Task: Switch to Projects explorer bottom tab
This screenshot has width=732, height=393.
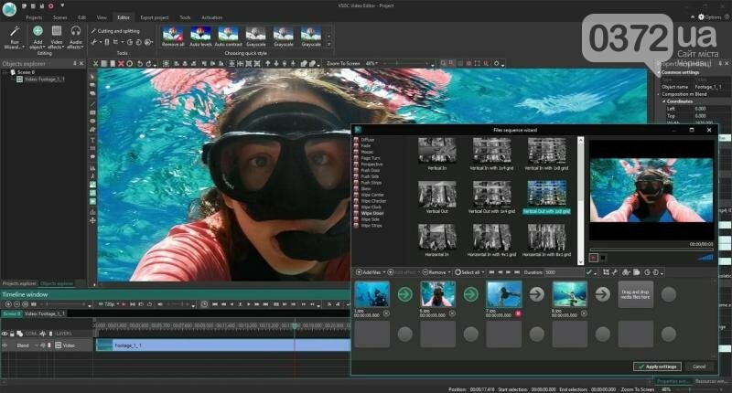Action: coord(19,283)
